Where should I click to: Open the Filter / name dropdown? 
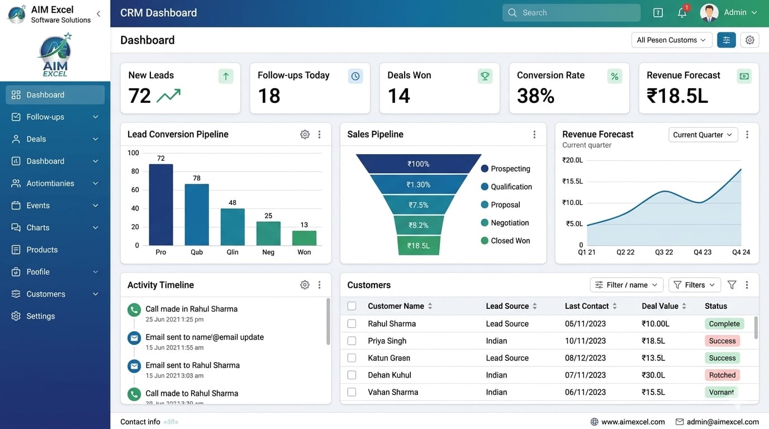click(x=626, y=285)
